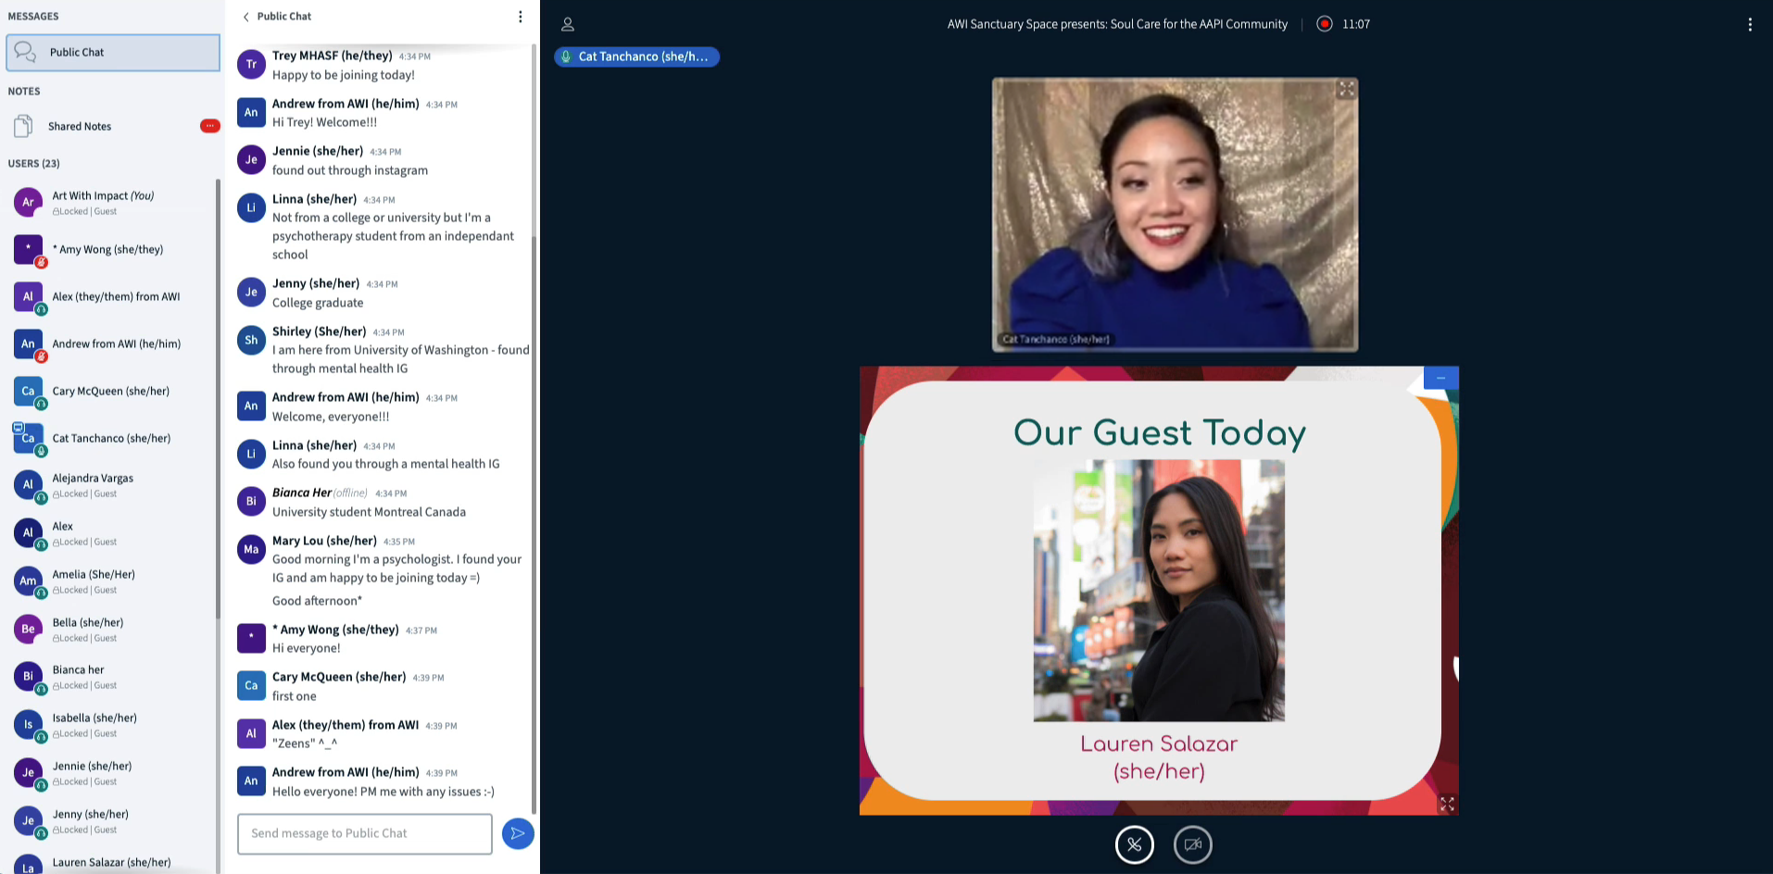Screen dimensions: 1773x874
Task: Click Amelia's 'Am' avatar
Action: click(x=28, y=581)
